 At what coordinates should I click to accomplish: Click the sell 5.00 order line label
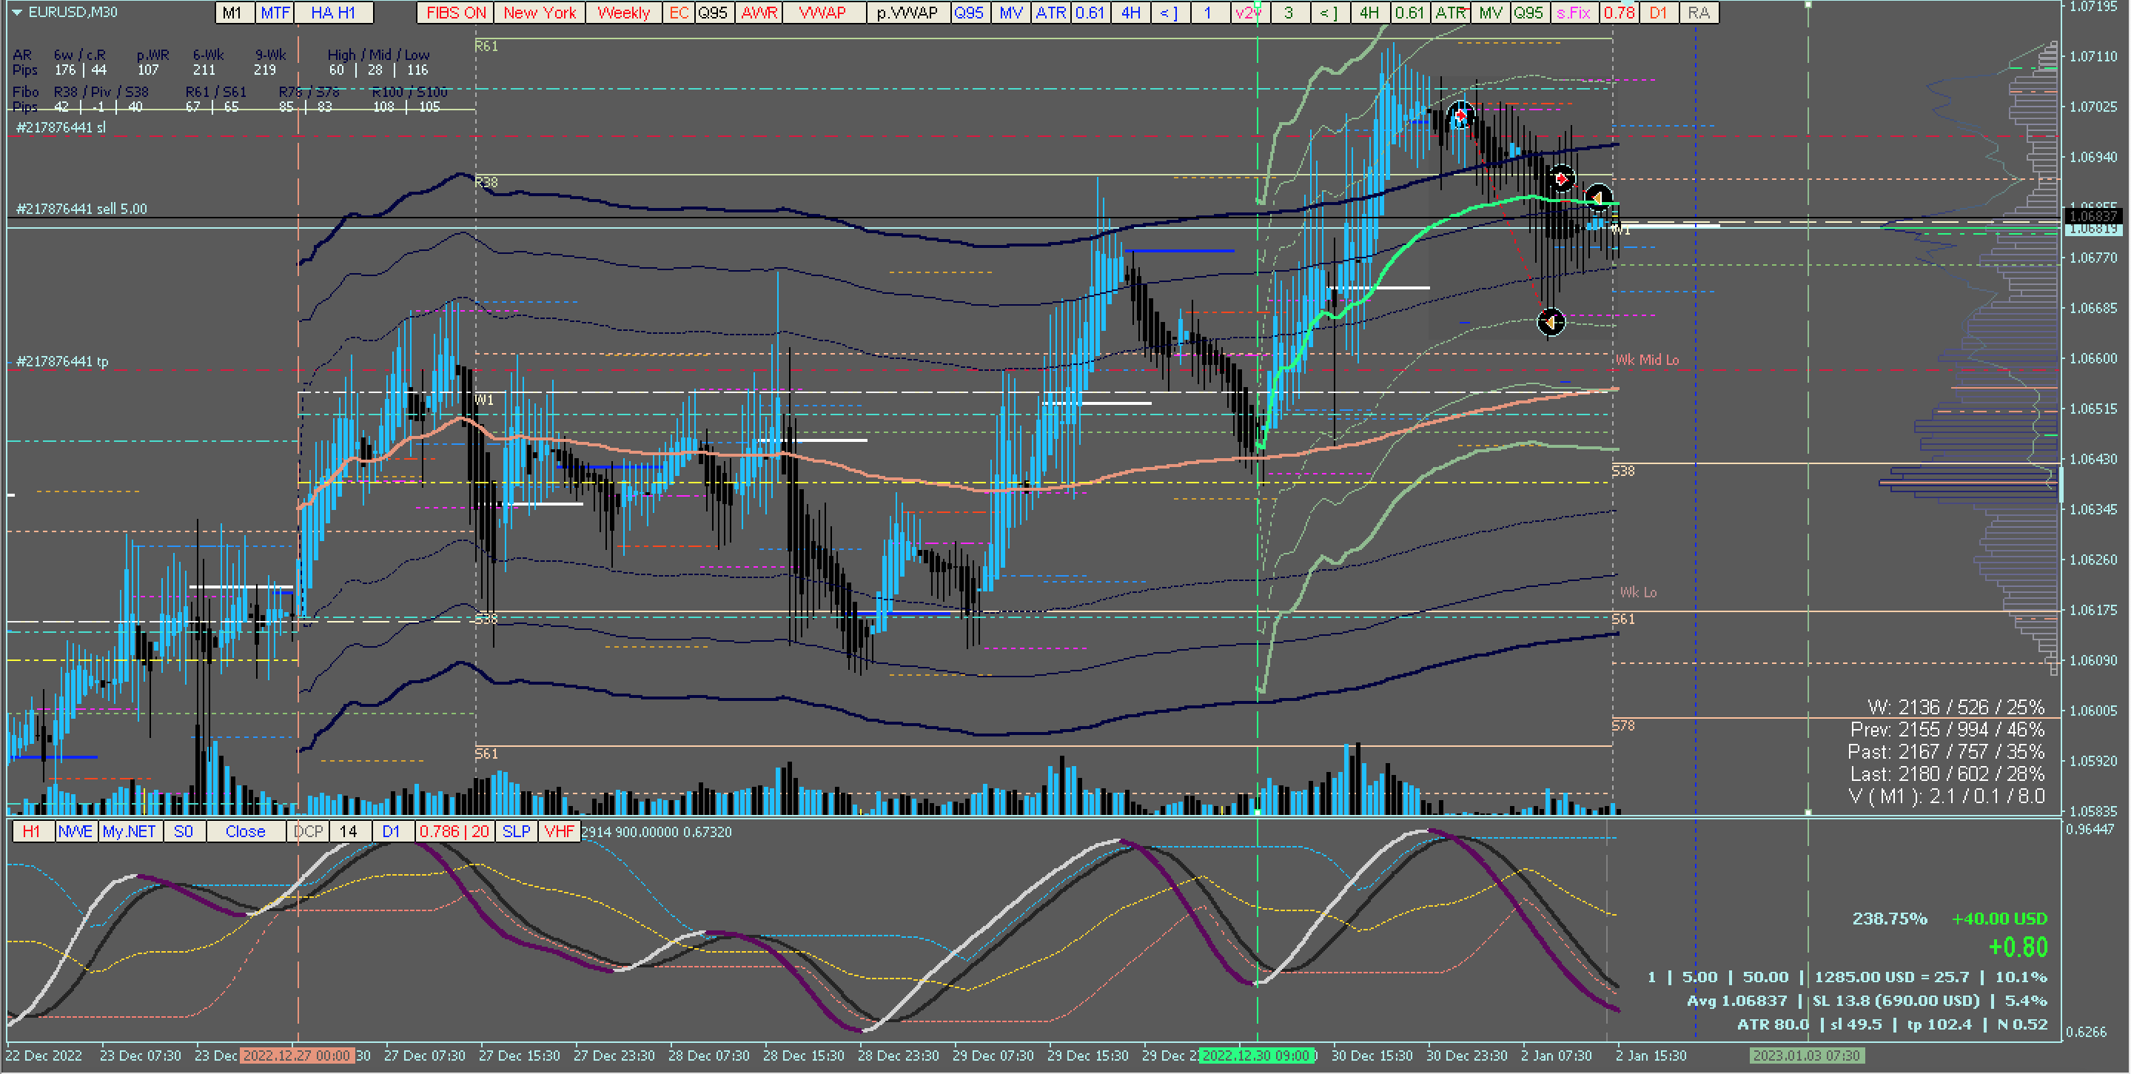[x=81, y=209]
